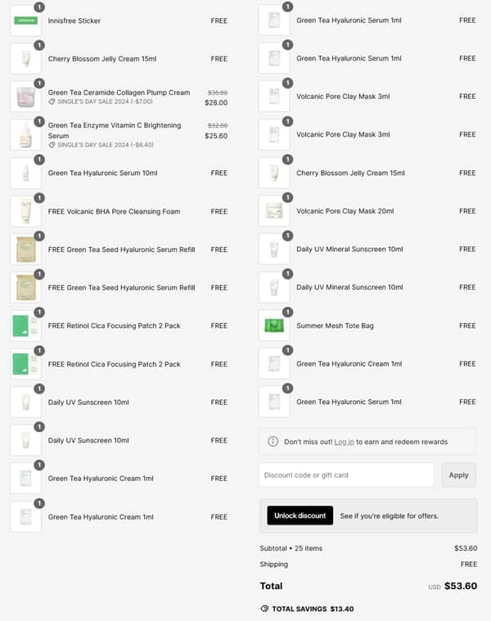This screenshot has width=491, height=621.
Task: Click the sale tag icon under Ceramide Collagen Plump Cream
Action: click(x=52, y=101)
